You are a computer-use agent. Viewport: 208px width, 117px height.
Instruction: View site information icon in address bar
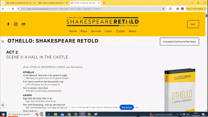(18, 9)
